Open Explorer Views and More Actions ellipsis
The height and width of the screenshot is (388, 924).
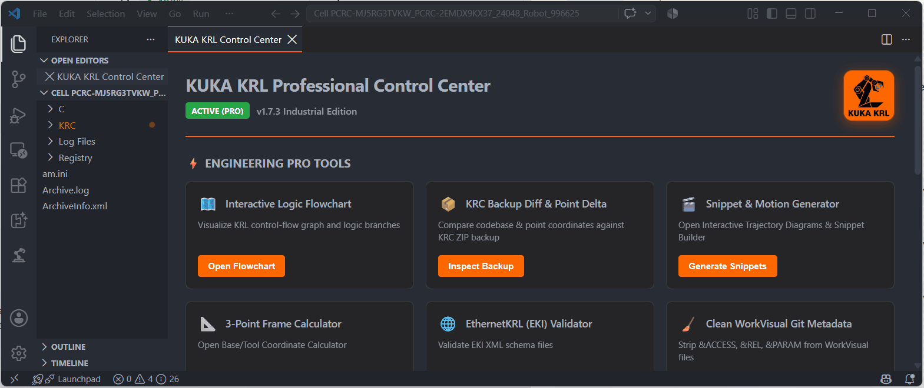coord(151,39)
